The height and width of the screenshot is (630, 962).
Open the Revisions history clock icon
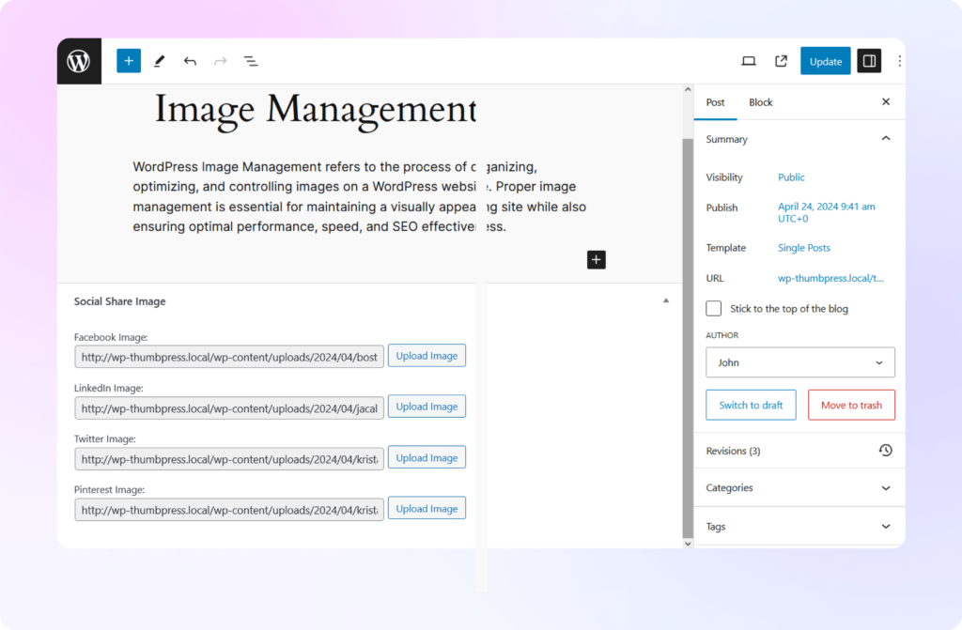point(885,451)
